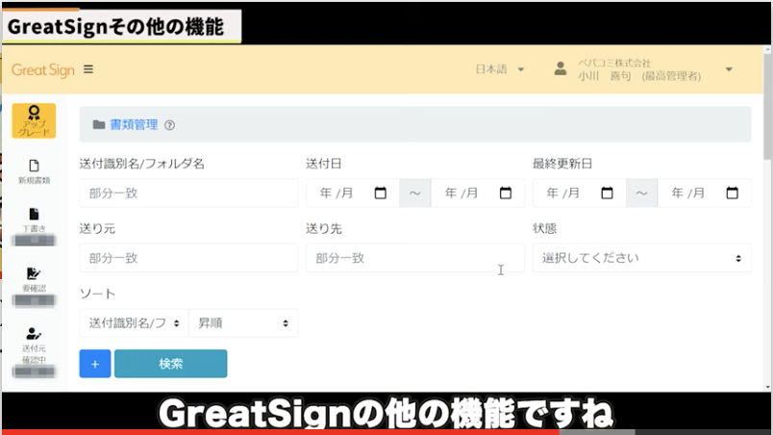
Task: Click the blue 検索 search button
Action: coord(170,364)
